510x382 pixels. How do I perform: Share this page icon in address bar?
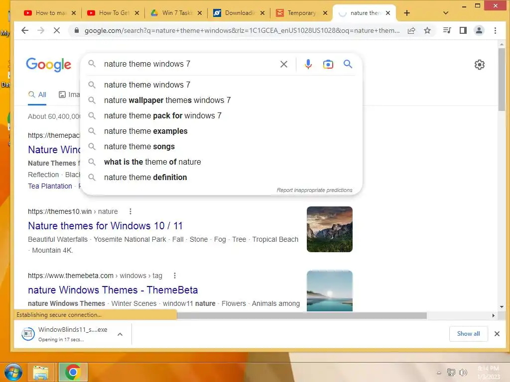(411, 30)
